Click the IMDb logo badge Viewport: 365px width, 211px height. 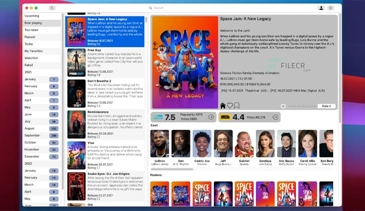(x=225, y=117)
